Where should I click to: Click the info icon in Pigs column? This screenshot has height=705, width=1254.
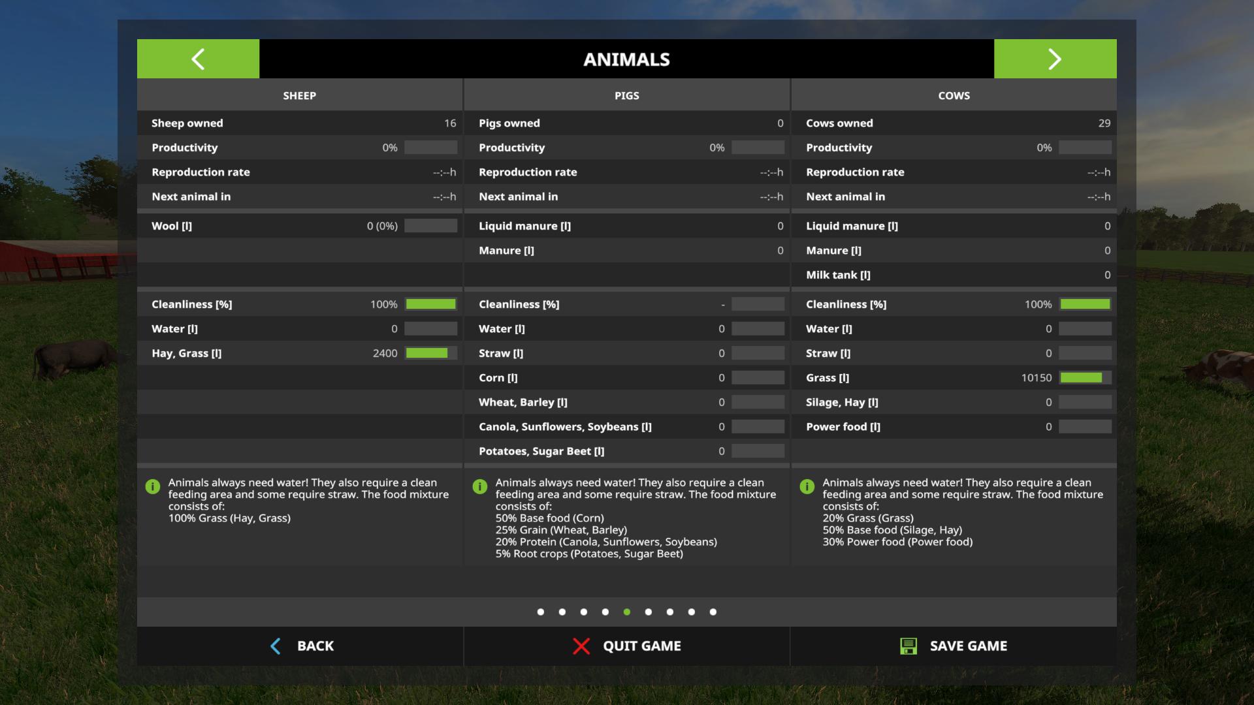[x=480, y=487]
